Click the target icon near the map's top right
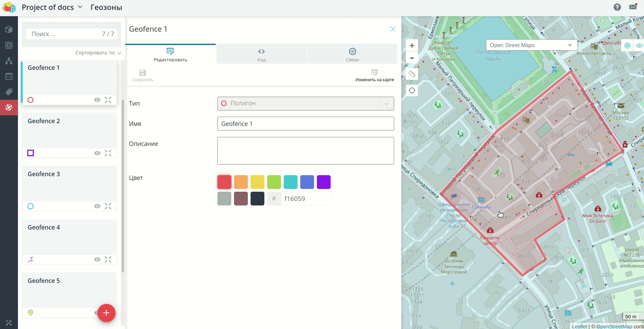The width and height of the screenshot is (644, 329). coord(627,45)
